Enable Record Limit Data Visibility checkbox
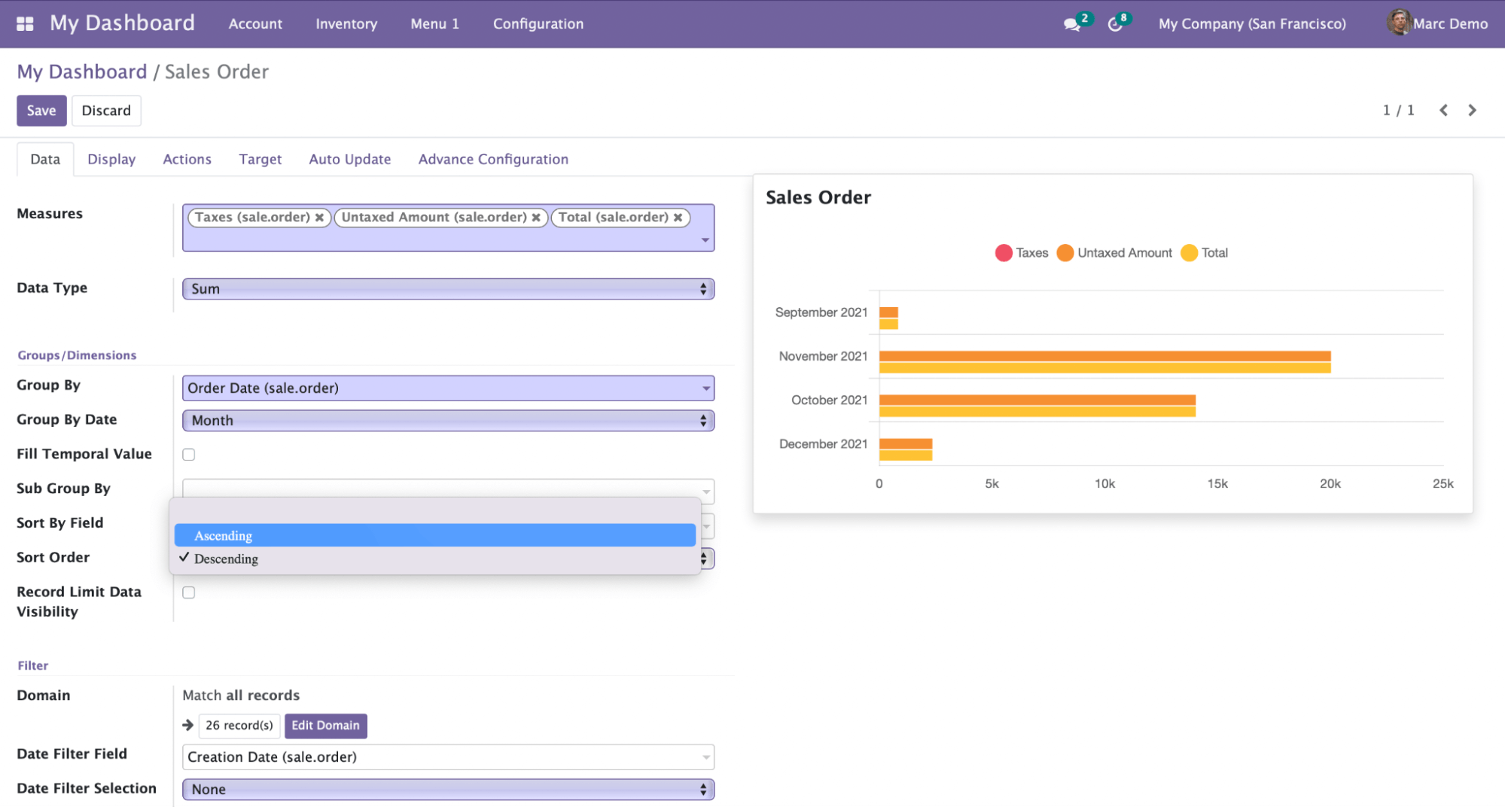The image size is (1505, 807). 189,592
